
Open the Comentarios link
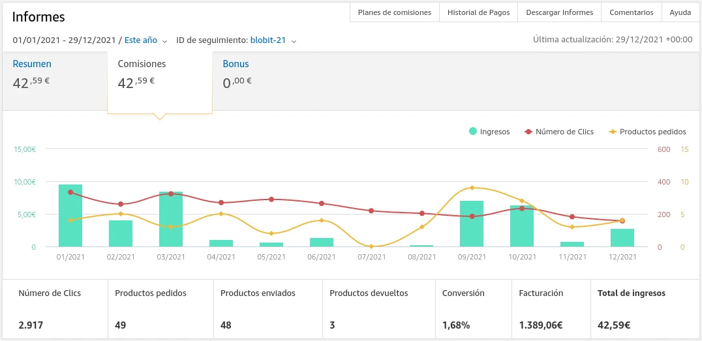tap(631, 12)
